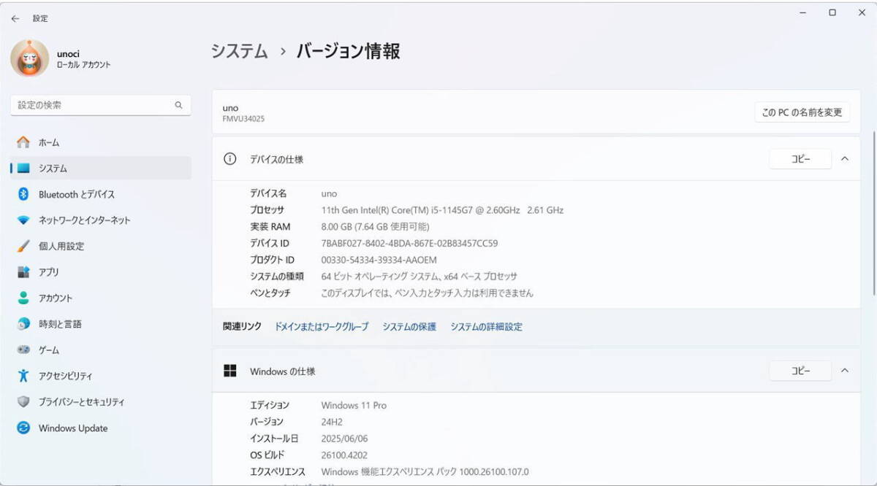Click the Windows logo beside Windows の仕様
Viewport: 877px width, 486px height.
pos(230,371)
